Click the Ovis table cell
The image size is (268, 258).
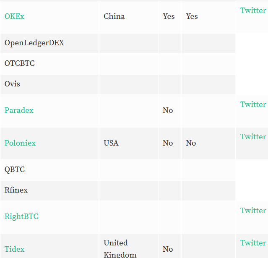pyautogui.click(x=49, y=84)
